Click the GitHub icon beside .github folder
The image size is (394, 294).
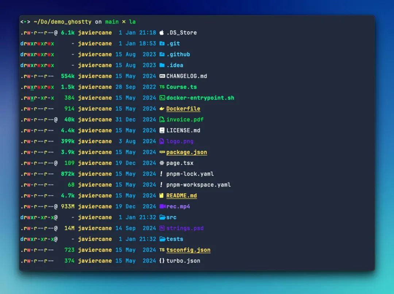pyautogui.click(x=161, y=54)
